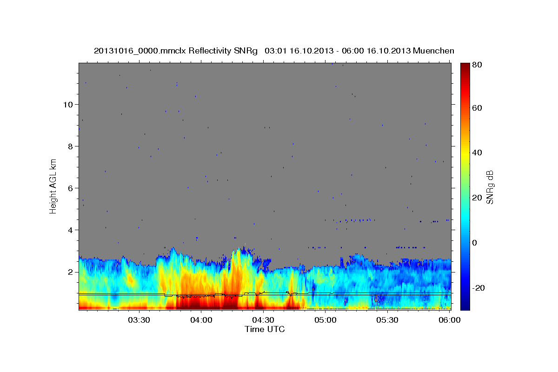This screenshot has height=372, width=558.
Task: Click the 04:00 time tick label
Action: coord(201,320)
